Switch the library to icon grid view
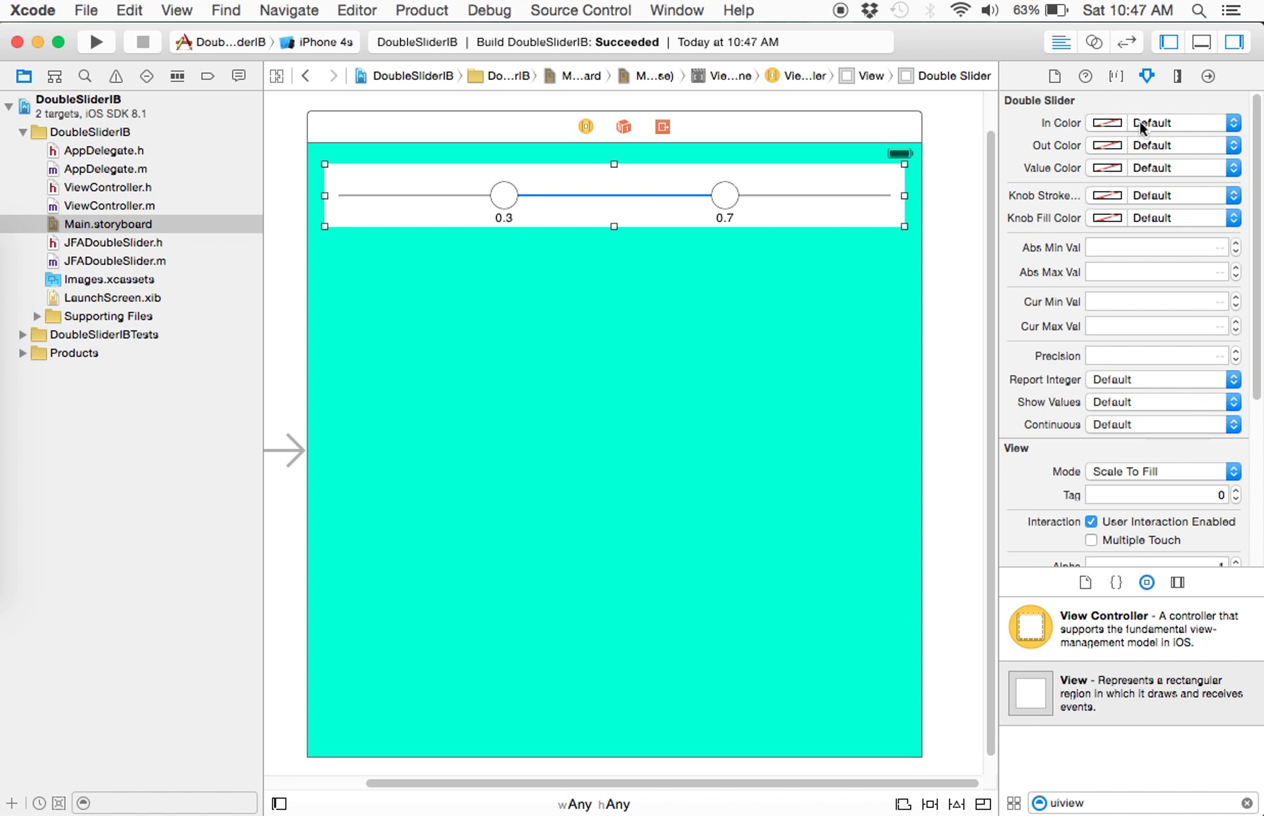This screenshot has height=816, width=1264. click(1013, 803)
